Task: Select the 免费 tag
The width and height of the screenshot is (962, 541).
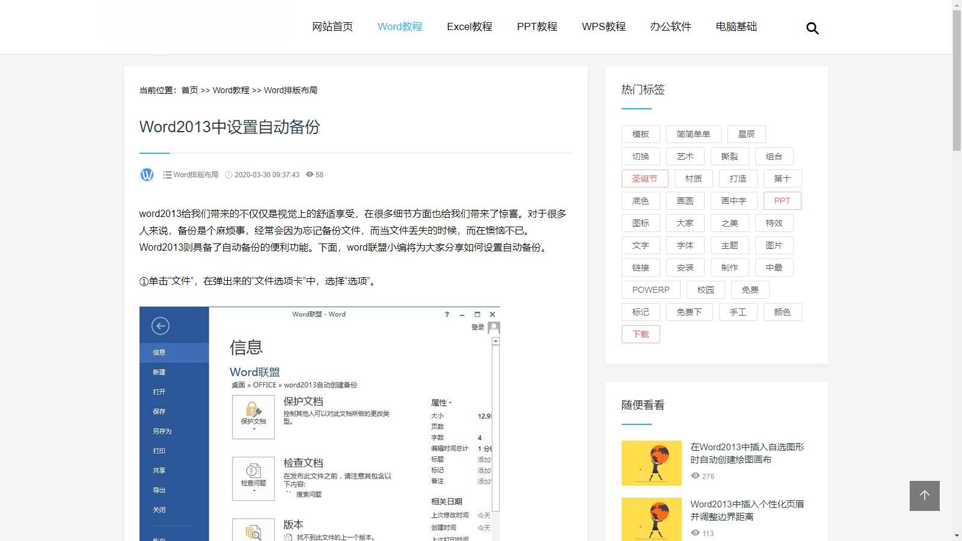Action: click(x=750, y=290)
